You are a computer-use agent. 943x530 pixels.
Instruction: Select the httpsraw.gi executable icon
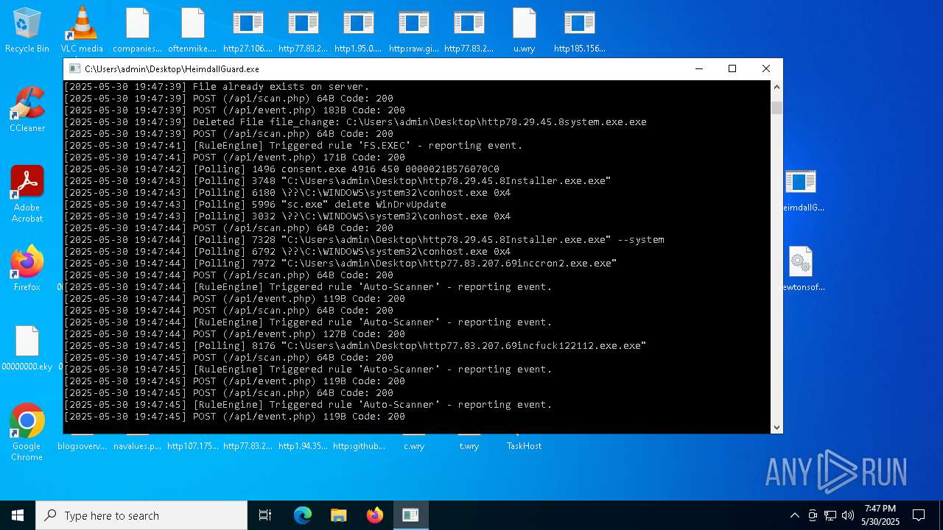(x=413, y=29)
